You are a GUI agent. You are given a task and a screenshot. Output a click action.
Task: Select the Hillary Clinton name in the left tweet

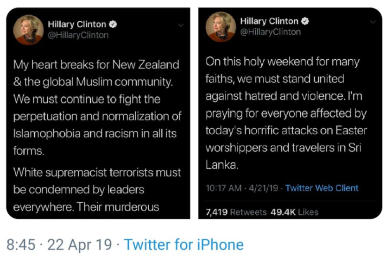[x=77, y=25]
